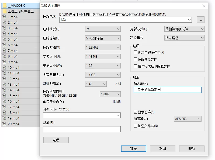Tick the 压缩共享文件 checkbox
Screen dimensions: 215x160
pyautogui.click(x=135, y=59)
